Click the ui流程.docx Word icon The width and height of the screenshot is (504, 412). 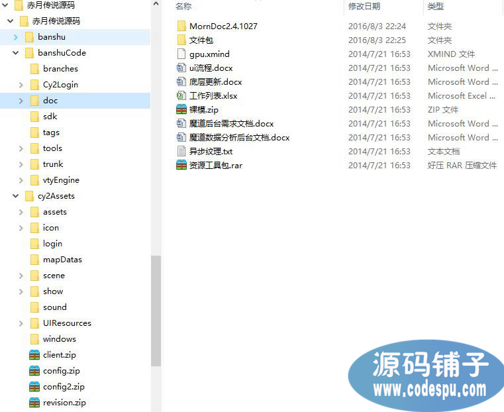(181, 68)
